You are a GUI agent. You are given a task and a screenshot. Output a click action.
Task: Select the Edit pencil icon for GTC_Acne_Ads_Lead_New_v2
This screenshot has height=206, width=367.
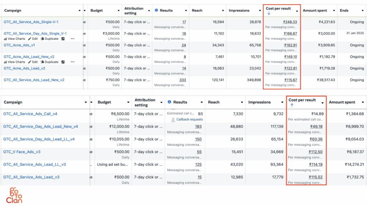29,62
